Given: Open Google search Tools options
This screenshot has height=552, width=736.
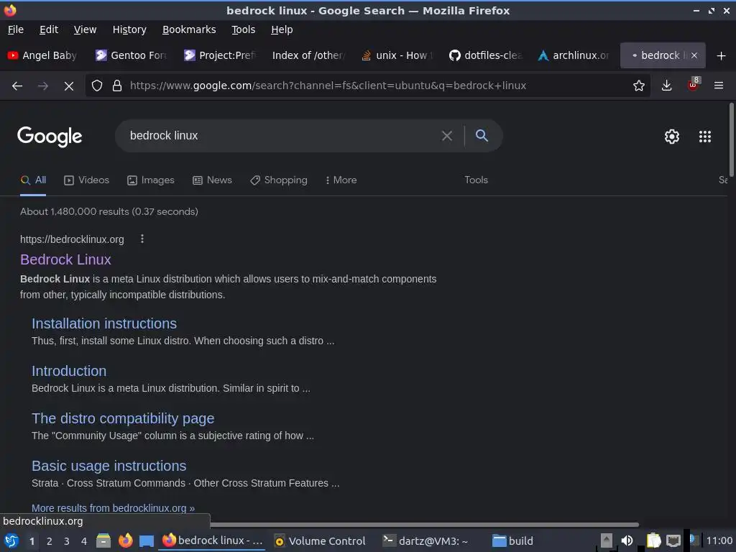Looking at the screenshot, I should [476, 180].
